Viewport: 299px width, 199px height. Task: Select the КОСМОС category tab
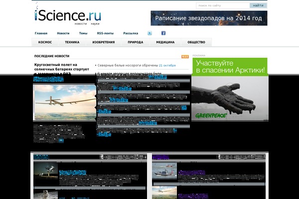45,42
